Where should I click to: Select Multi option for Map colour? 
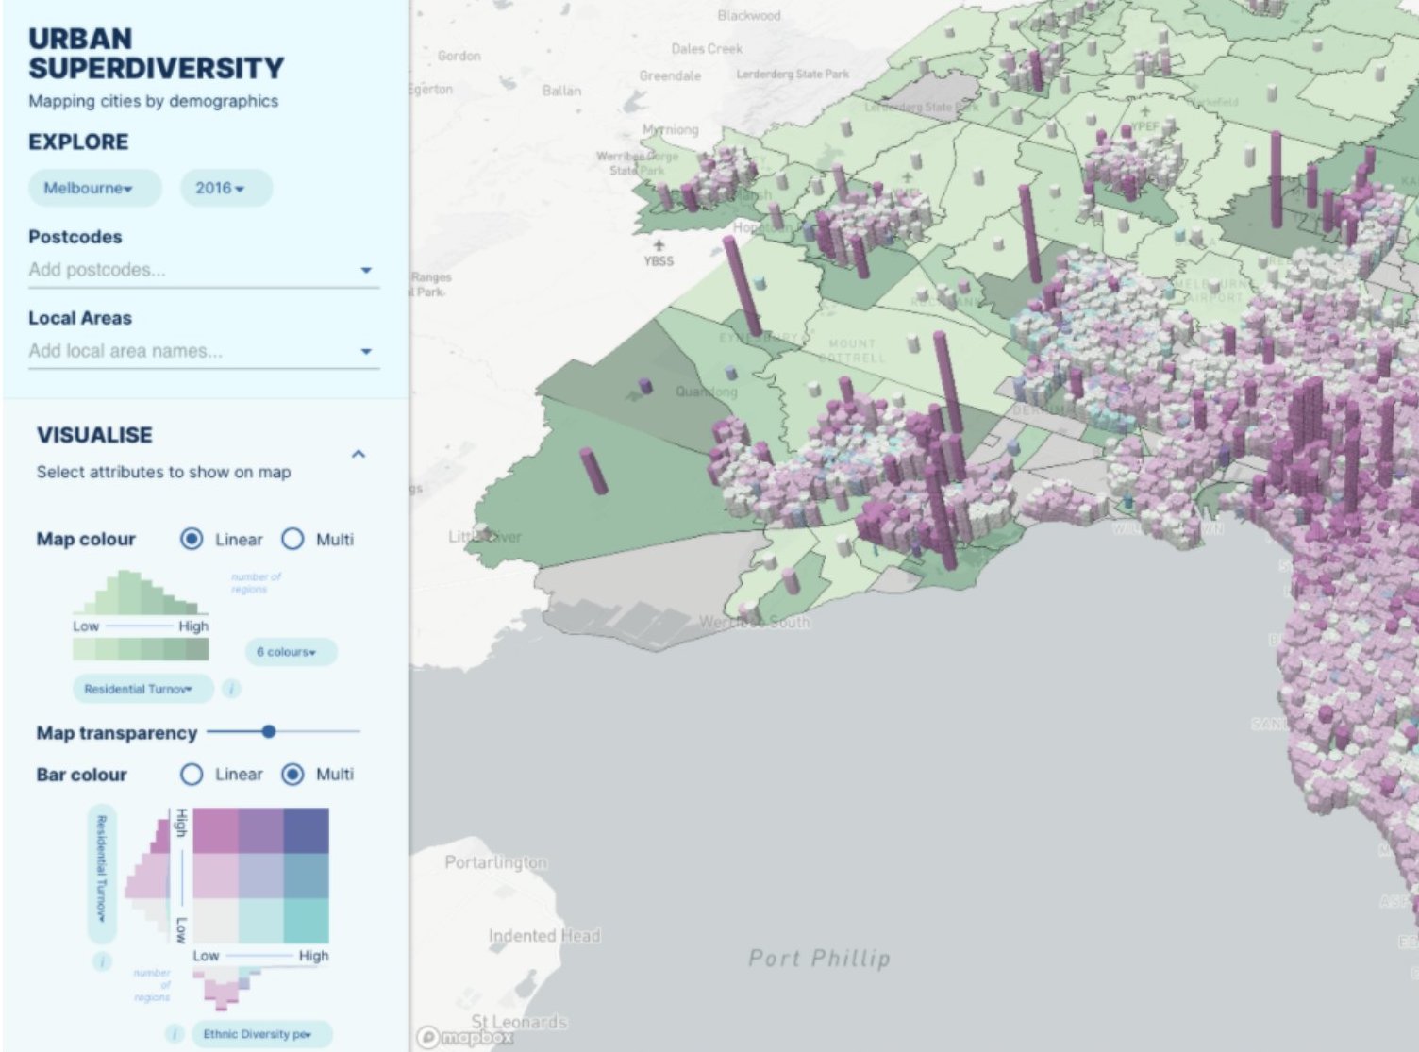293,539
